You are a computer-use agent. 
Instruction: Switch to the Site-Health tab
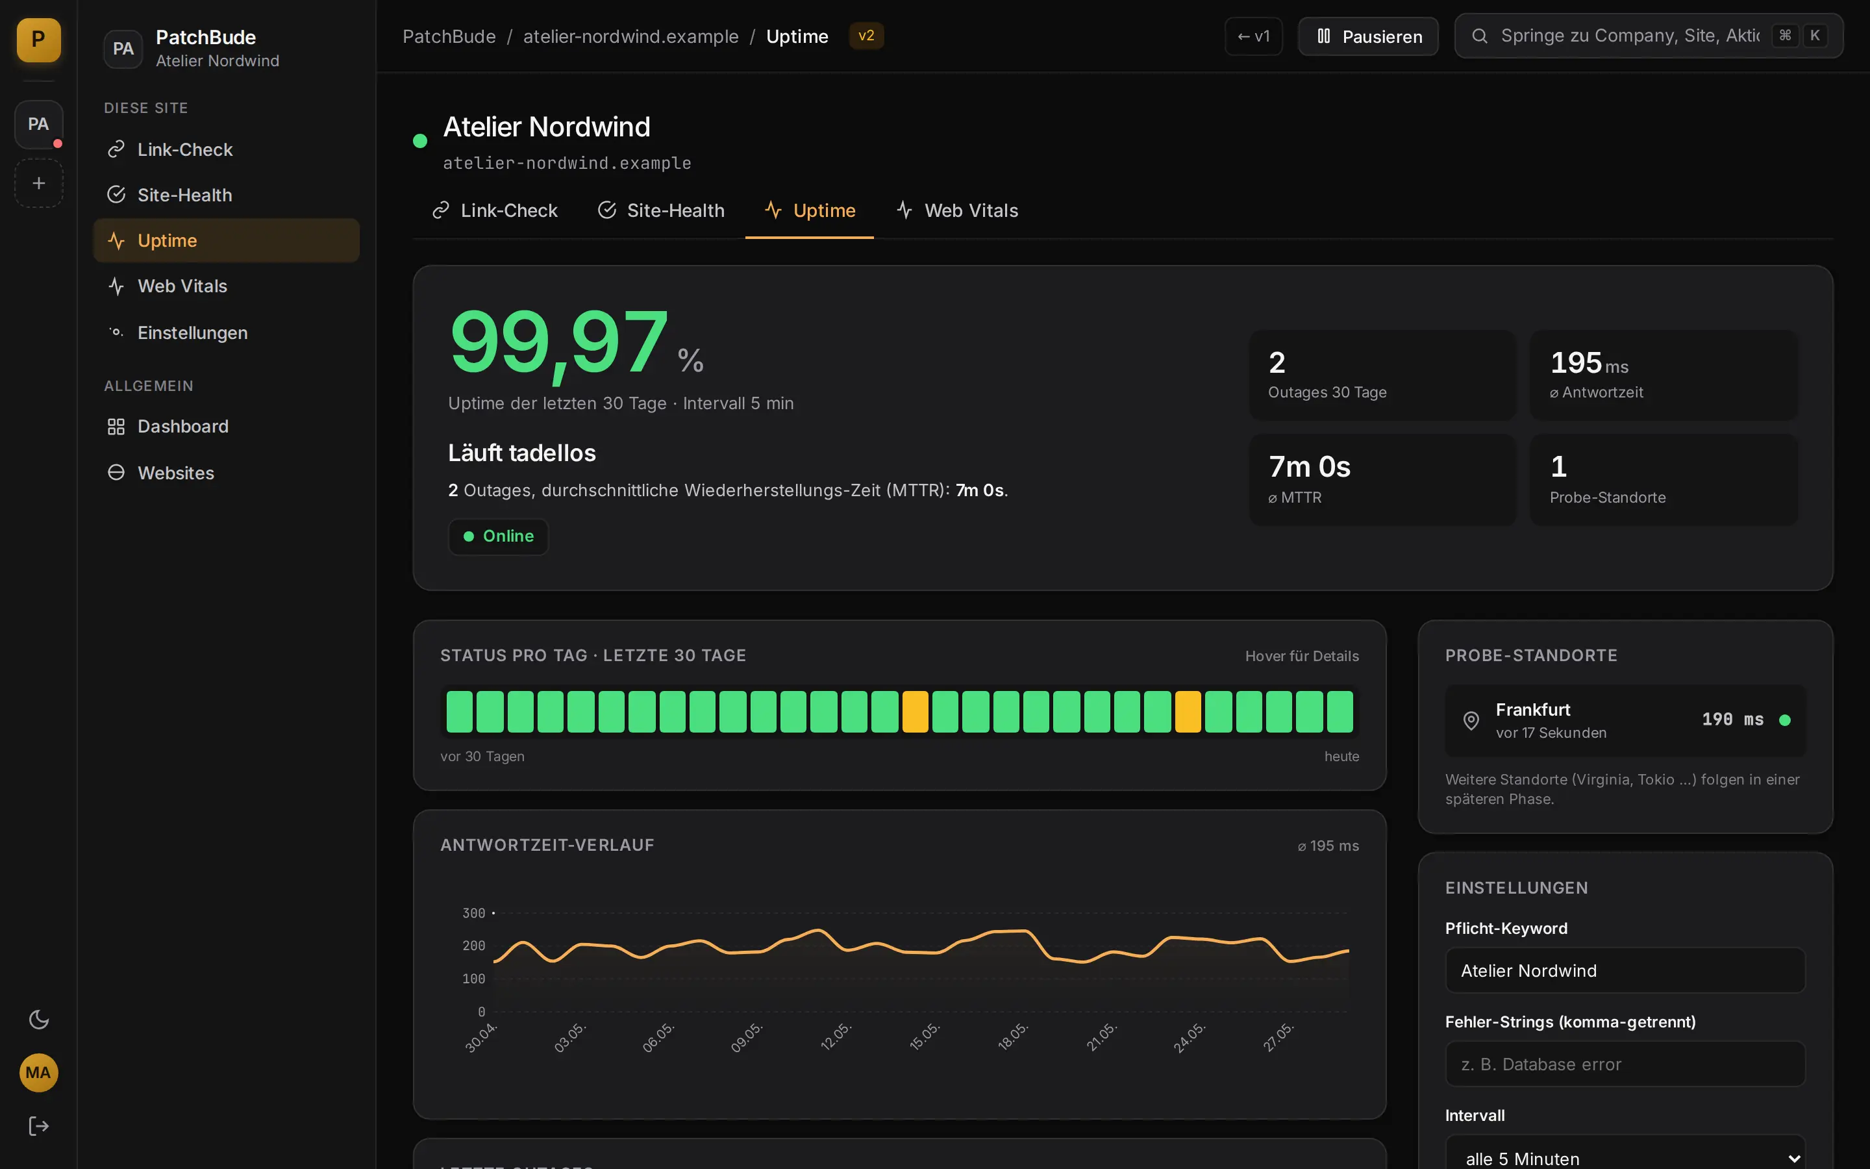pyautogui.click(x=661, y=210)
